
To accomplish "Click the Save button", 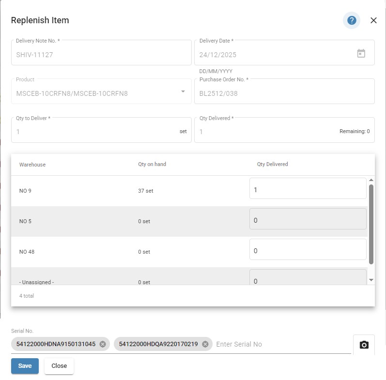I will coord(25,366).
